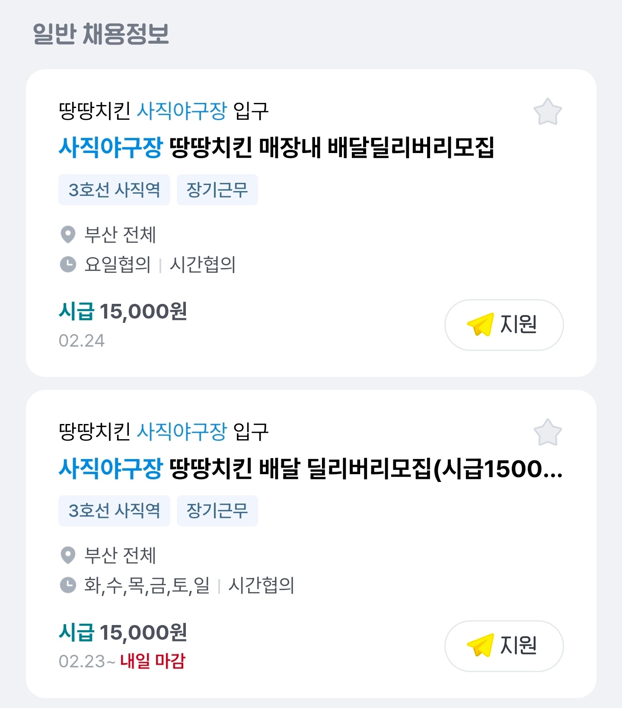This screenshot has height=708, width=622.
Task: Open company name 땅땅치킨 사직야구장 입구 in second card
Action: tap(163, 432)
